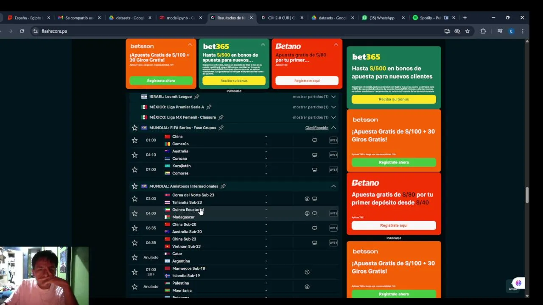This screenshot has width=543, height=305.
Task: Open a new browser tab
Action: pyautogui.click(x=465, y=18)
